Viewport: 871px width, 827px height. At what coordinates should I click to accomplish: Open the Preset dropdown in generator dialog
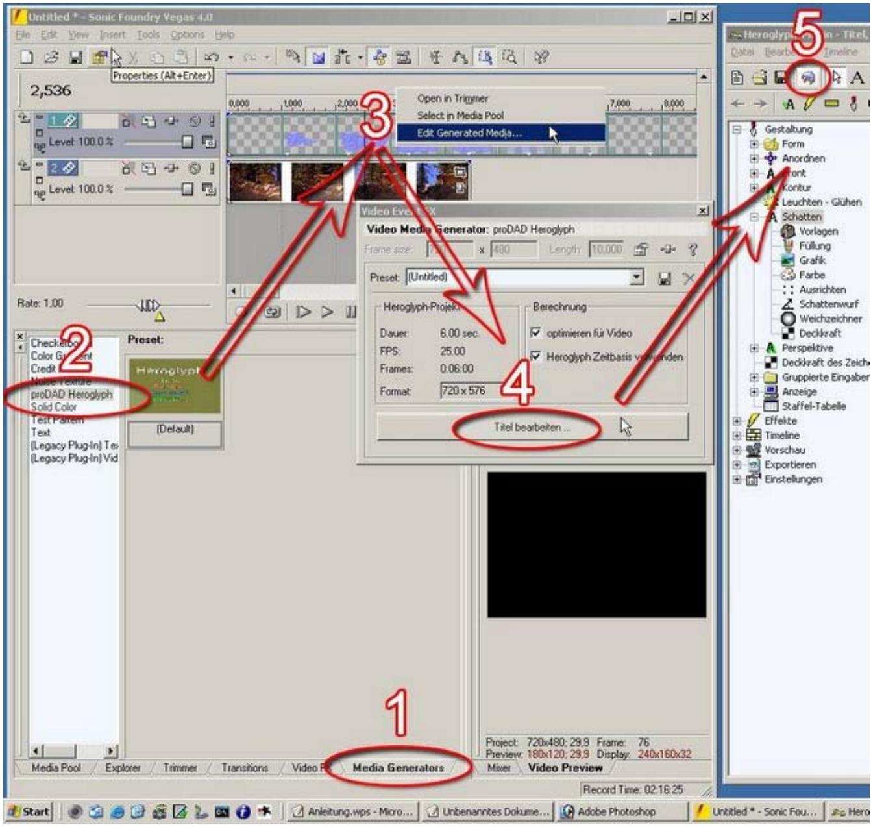pos(637,278)
